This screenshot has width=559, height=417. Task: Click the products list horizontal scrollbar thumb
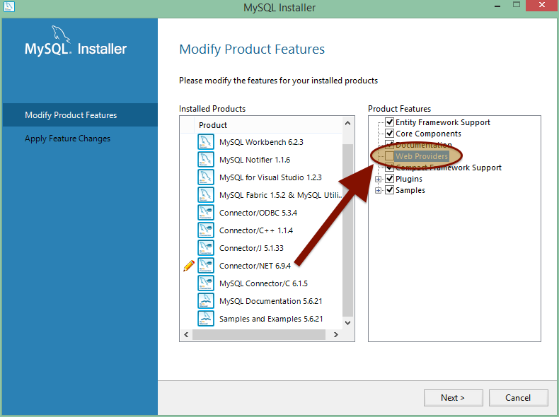pyautogui.click(x=259, y=335)
